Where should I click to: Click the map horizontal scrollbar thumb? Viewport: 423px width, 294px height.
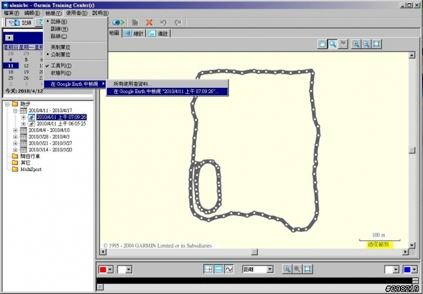pos(254,252)
